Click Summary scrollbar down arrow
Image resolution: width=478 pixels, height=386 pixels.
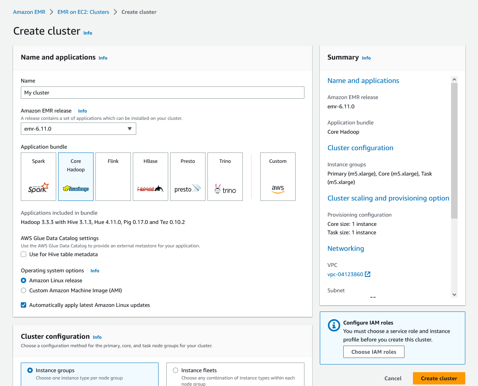pyautogui.click(x=454, y=295)
